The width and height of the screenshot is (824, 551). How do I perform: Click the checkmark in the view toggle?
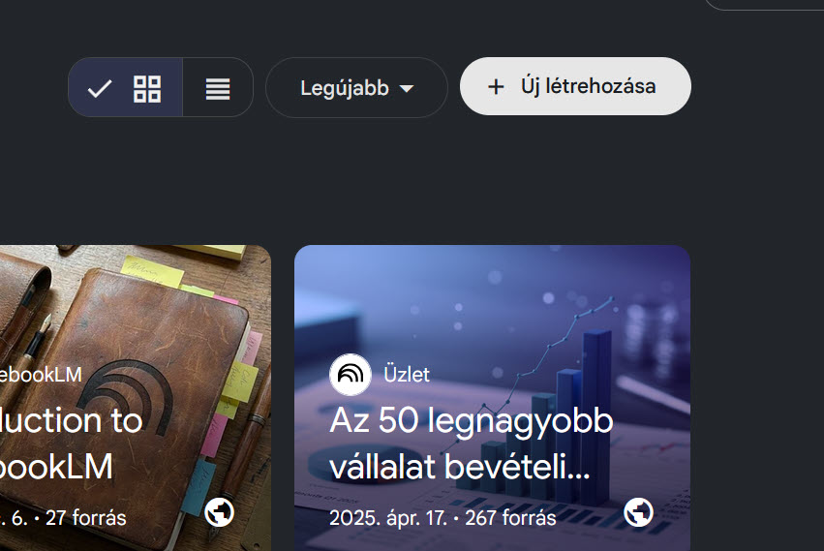coord(100,88)
